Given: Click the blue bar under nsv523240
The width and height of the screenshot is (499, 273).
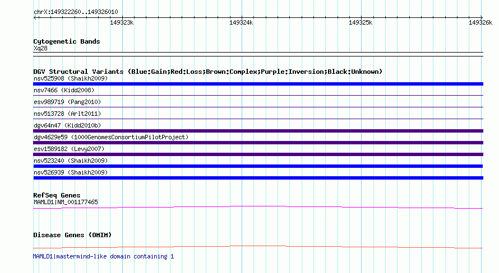Looking at the screenshot, I should pos(258,166).
